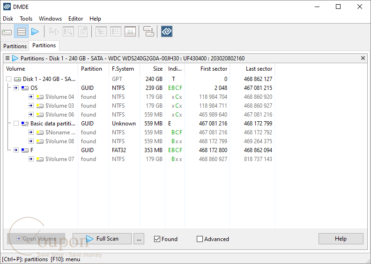Click the play icon in the Partitions panel header
The width and height of the screenshot is (371, 264).
15,58
